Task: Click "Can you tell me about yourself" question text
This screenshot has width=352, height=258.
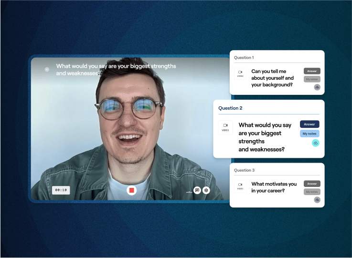Action: (x=272, y=78)
